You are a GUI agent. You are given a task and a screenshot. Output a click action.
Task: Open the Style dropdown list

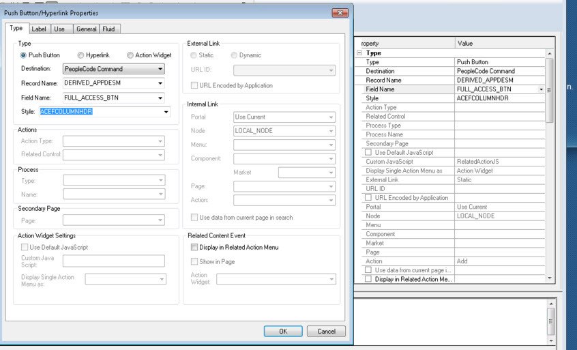[x=166, y=112]
